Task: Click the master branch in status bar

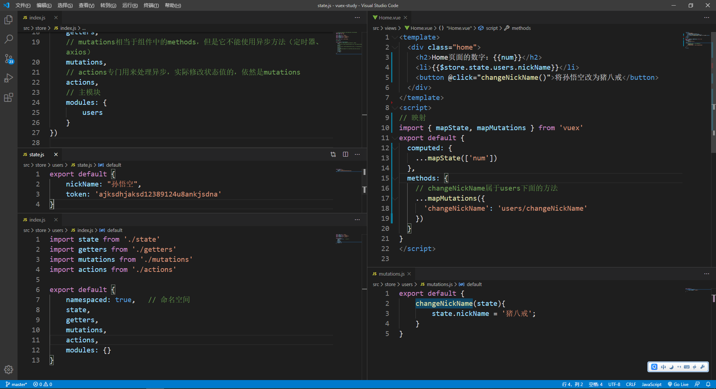Action: (x=16, y=384)
